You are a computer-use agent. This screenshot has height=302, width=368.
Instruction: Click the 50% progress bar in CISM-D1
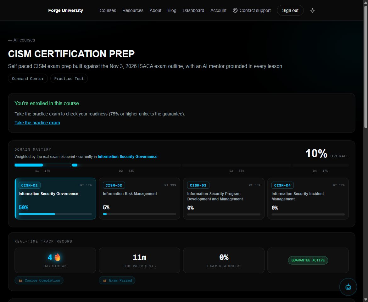[55, 214]
